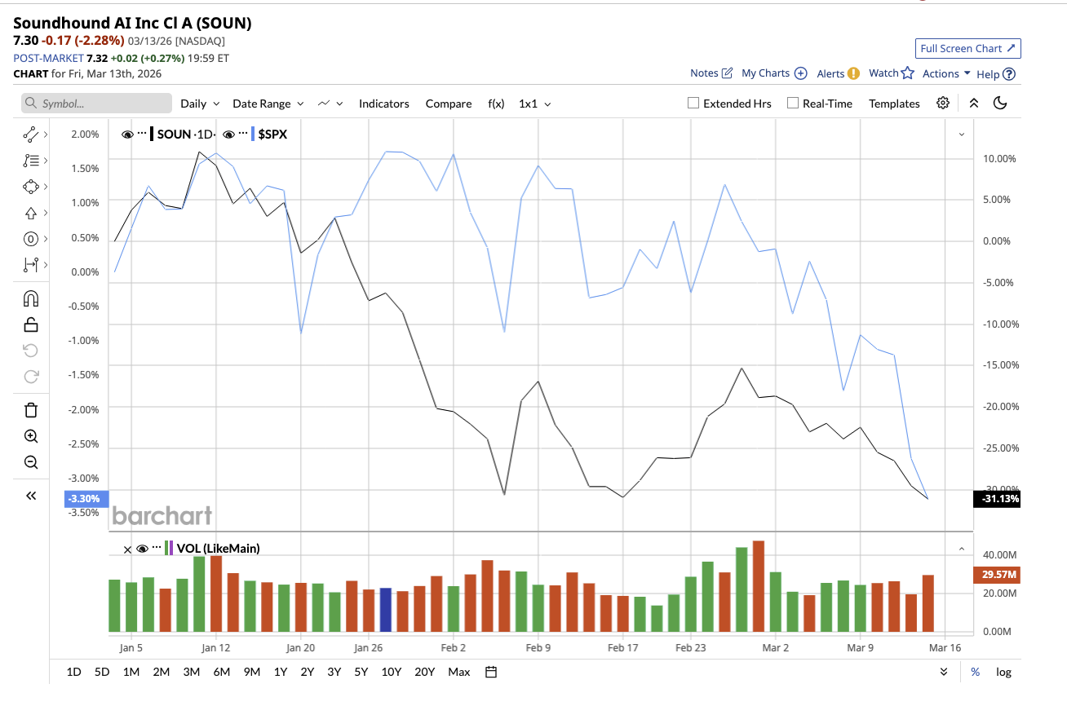Open the Indicators menu
This screenshot has width=1067, height=706.
click(x=384, y=104)
